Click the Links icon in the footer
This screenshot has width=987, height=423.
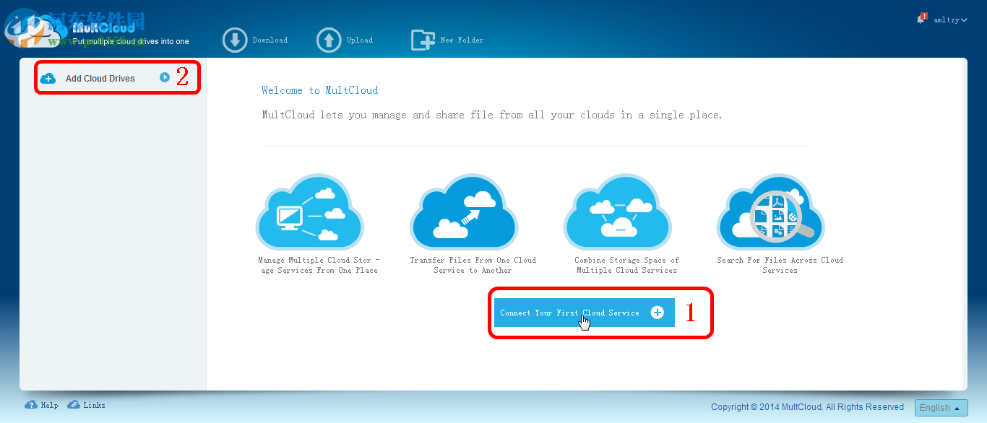74,405
